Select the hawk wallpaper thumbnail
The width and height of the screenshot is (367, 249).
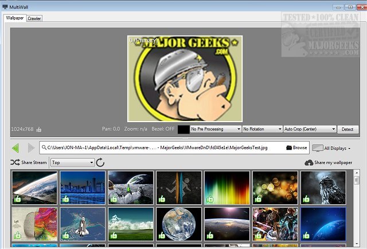(x=323, y=188)
